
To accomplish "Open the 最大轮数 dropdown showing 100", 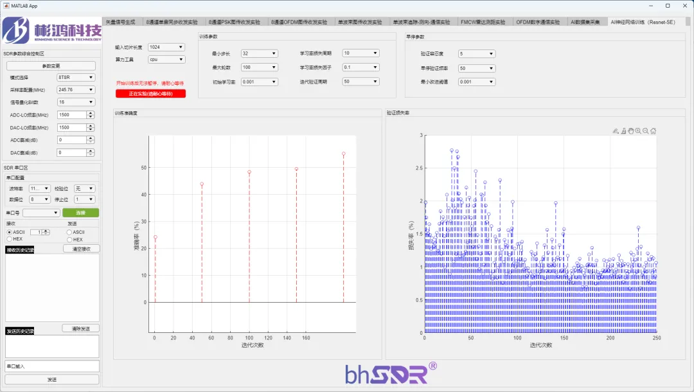I will [260, 67].
